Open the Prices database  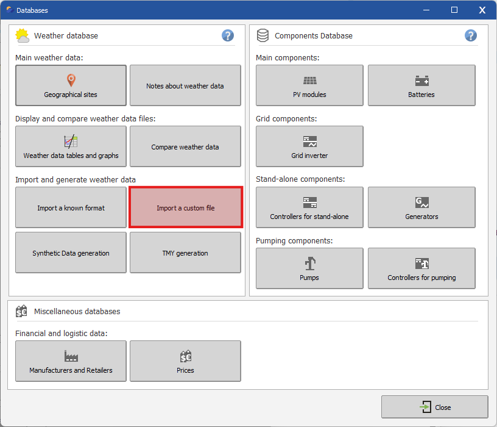click(185, 361)
